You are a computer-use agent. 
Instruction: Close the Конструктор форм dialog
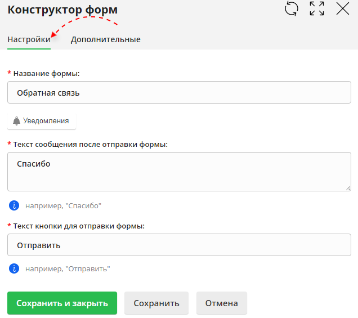click(343, 9)
